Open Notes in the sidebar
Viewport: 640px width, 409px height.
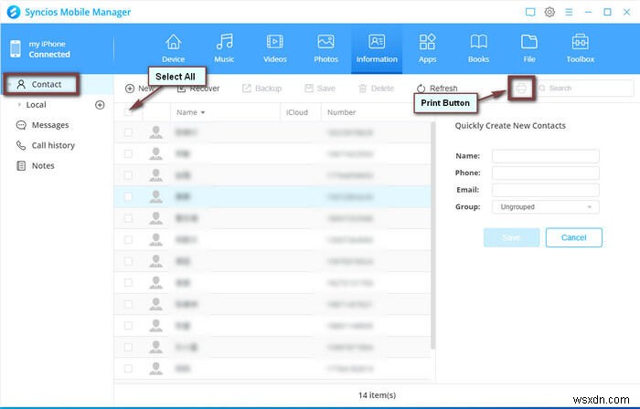pos(35,166)
